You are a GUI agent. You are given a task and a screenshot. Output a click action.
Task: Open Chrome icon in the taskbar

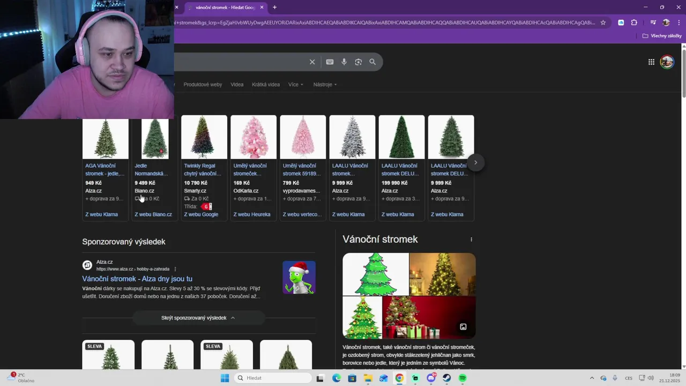click(399, 378)
